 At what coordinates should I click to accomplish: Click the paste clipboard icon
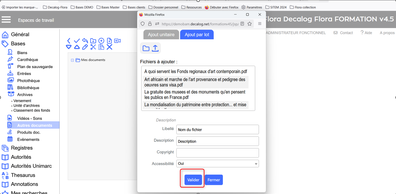coord(101,47)
